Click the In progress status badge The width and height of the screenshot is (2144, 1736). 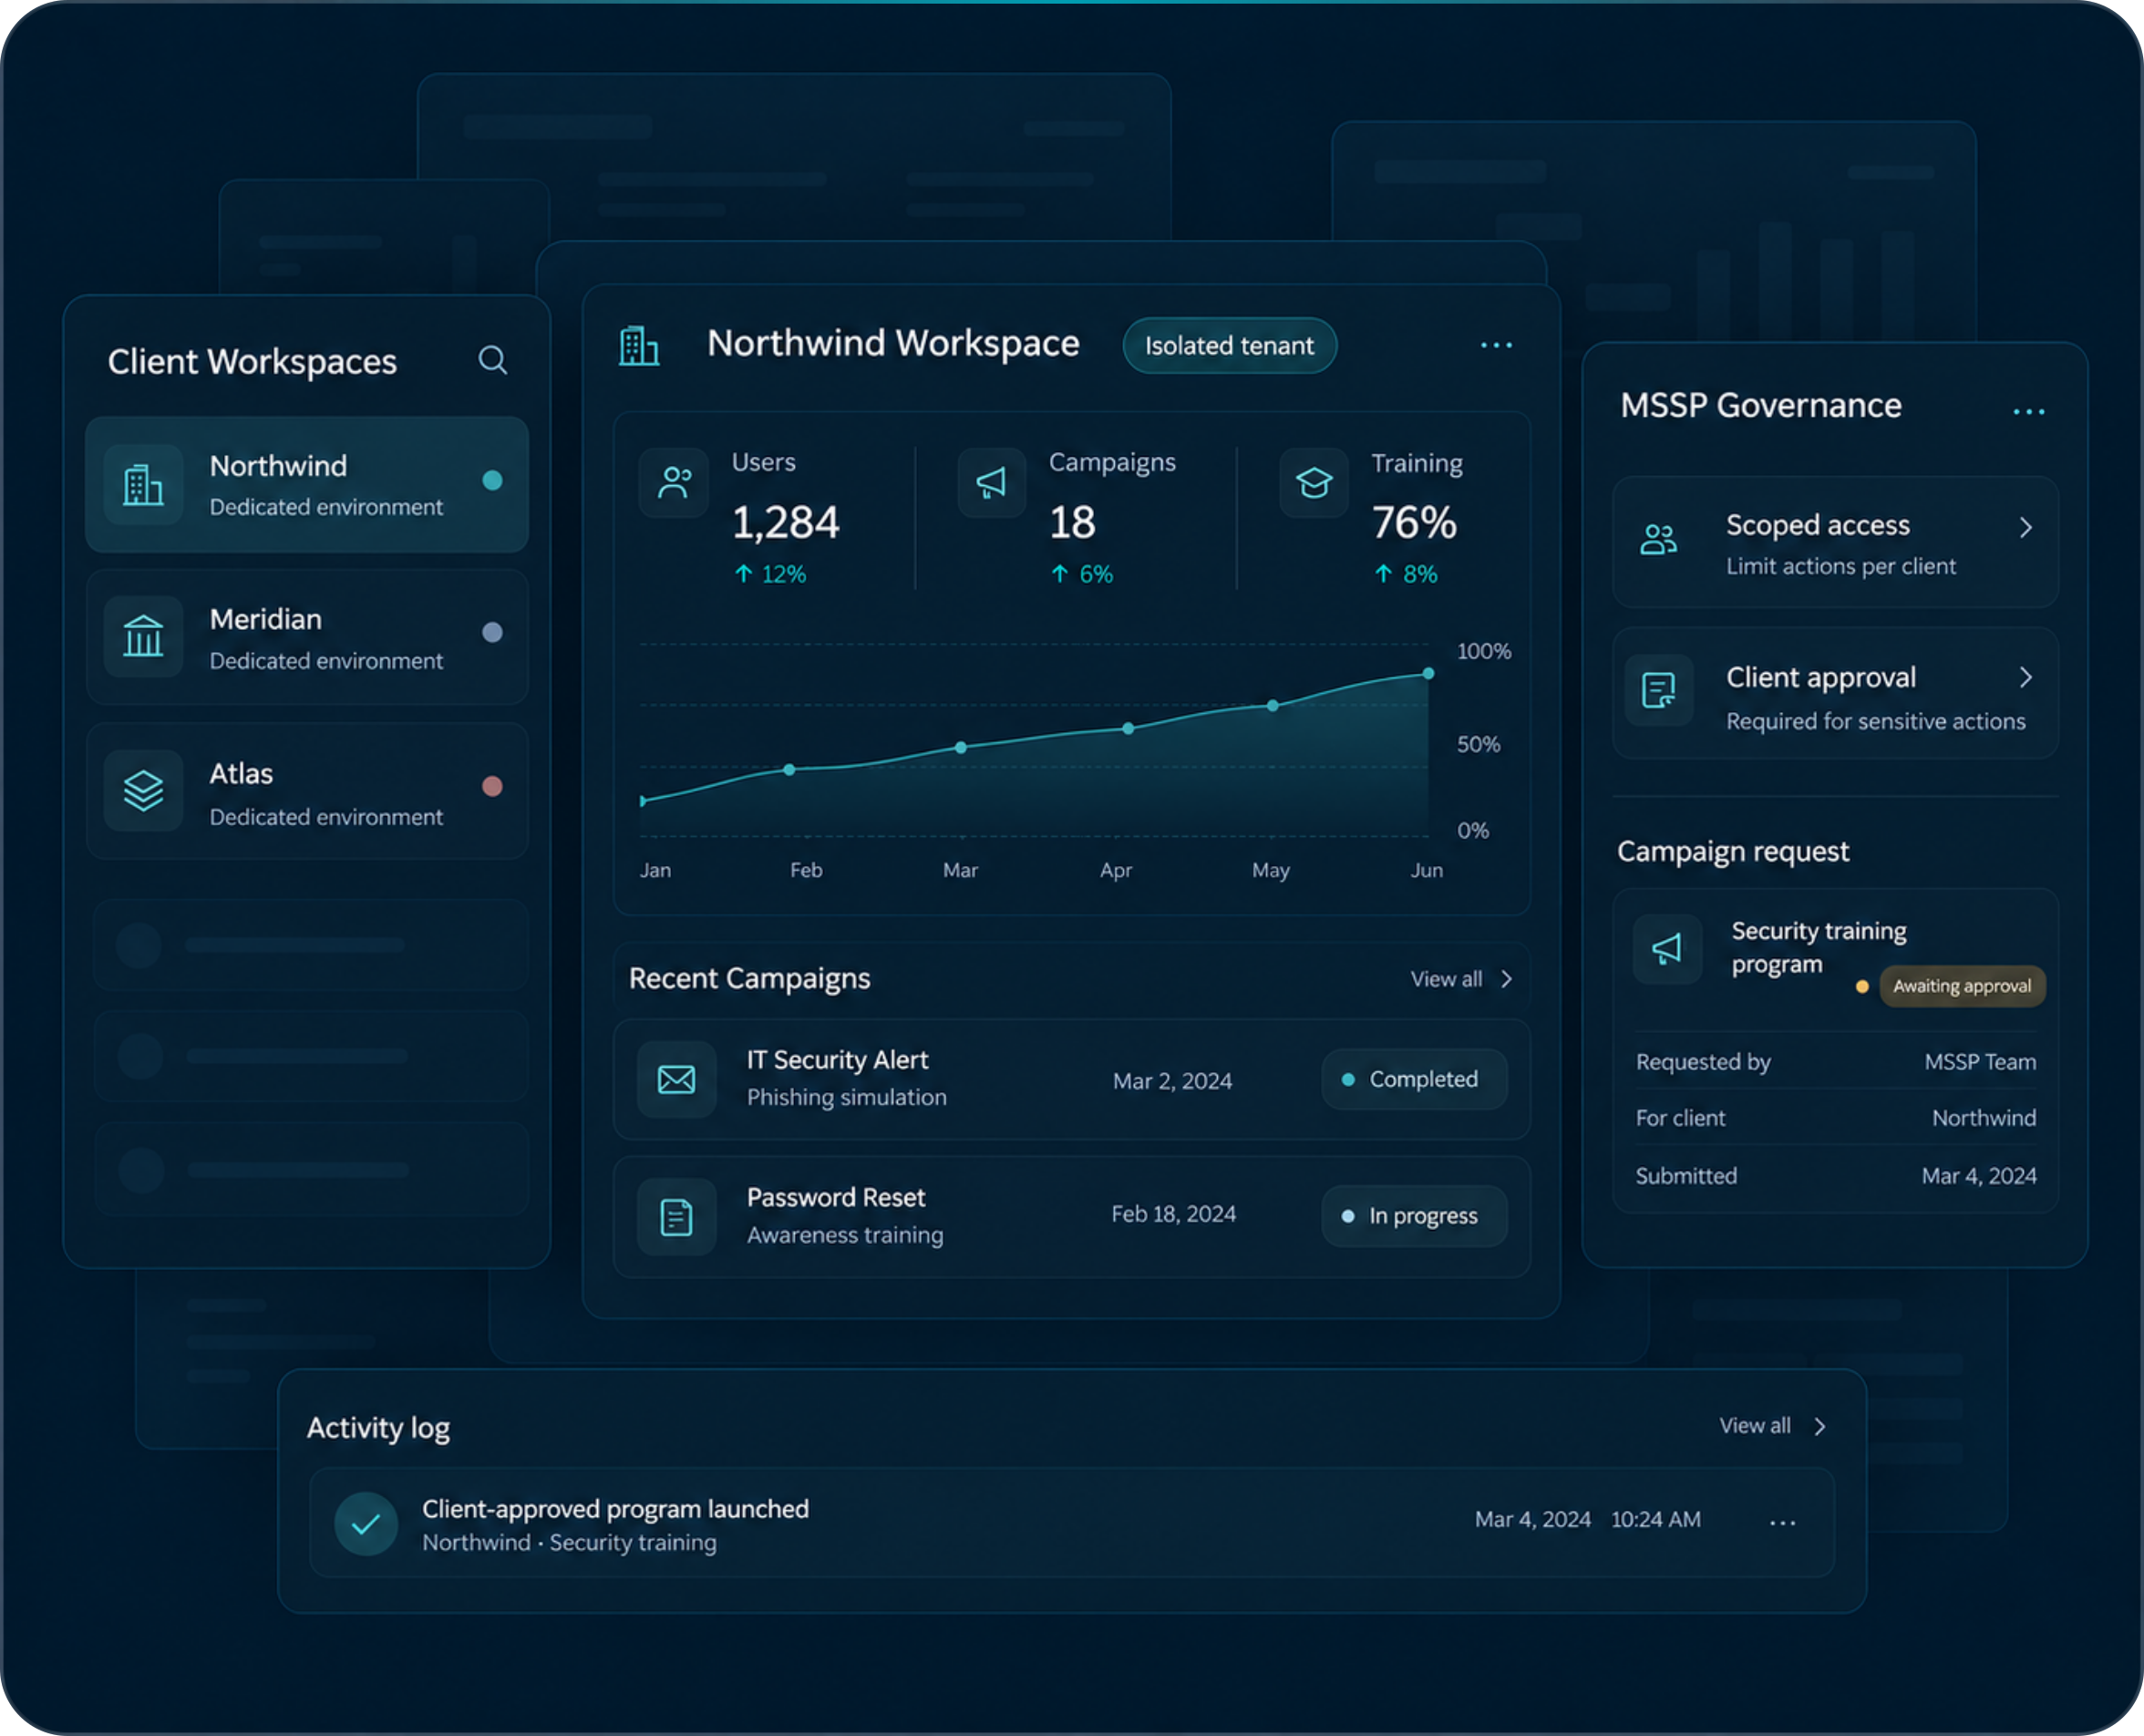1415,1216
